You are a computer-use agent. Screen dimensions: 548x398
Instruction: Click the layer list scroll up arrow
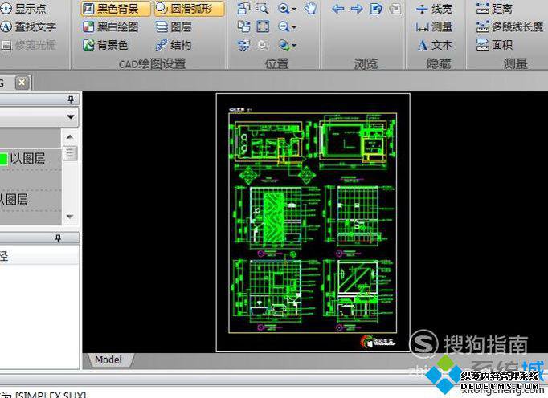tap(70, 137)
